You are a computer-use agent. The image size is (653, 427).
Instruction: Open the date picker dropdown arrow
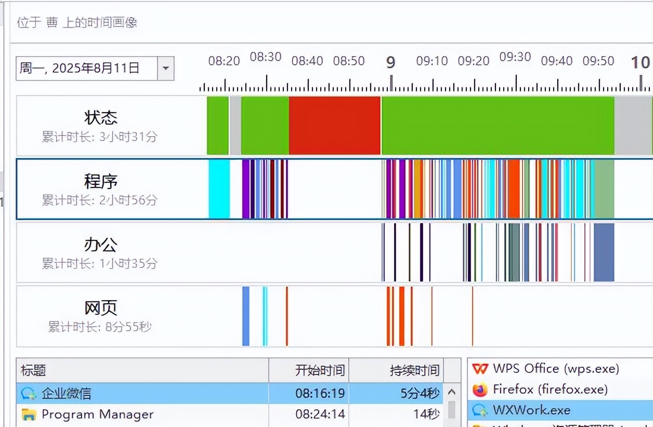tap(165, 68)
